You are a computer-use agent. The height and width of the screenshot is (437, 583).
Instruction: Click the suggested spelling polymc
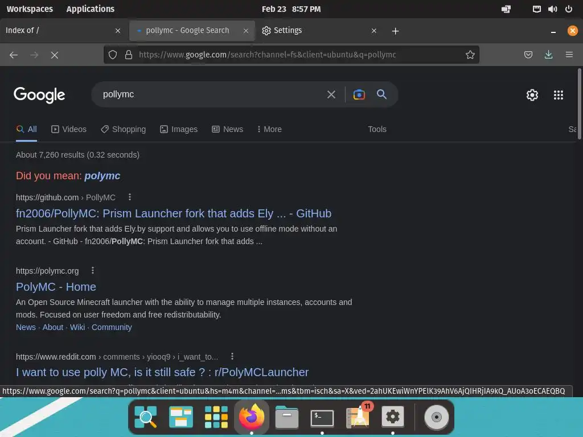[102, 176]
